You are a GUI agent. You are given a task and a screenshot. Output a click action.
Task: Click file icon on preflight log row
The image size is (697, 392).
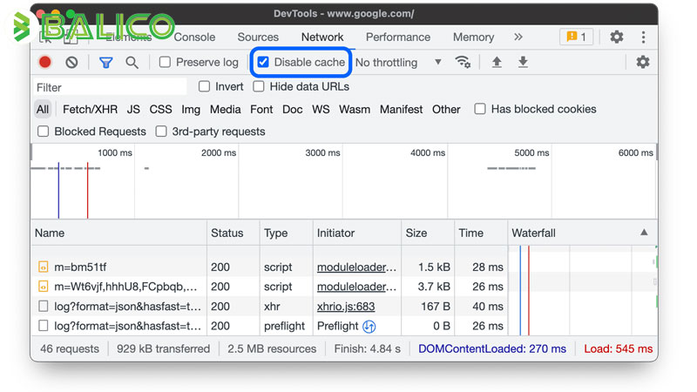coord(43,326)
